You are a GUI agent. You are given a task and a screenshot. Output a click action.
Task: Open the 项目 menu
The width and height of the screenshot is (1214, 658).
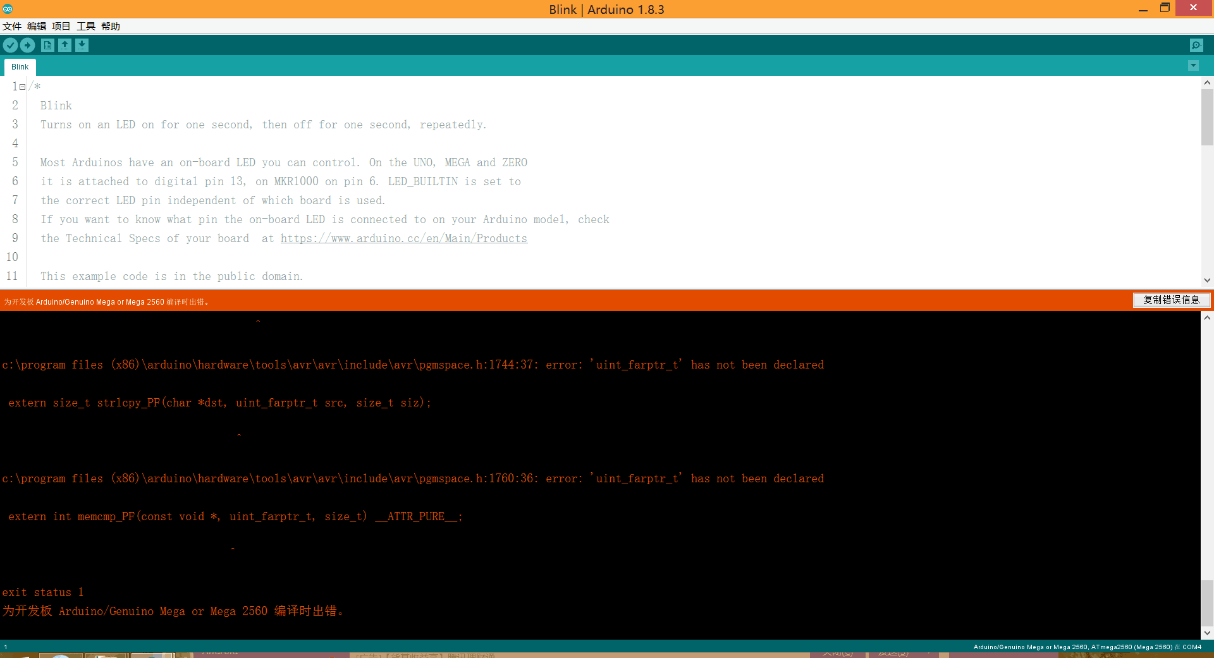61,26
